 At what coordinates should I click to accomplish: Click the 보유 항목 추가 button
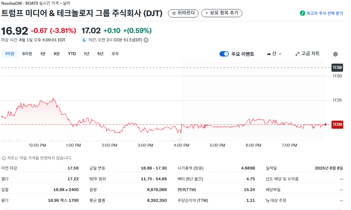click(222, 13)
